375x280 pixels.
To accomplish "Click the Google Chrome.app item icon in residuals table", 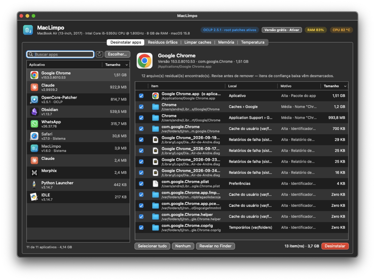I will 155,96.
